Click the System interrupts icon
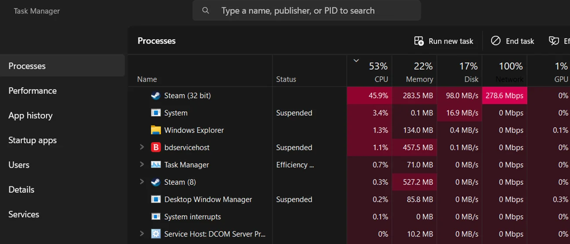Screen dimensions: 570x244 [156, 216]
